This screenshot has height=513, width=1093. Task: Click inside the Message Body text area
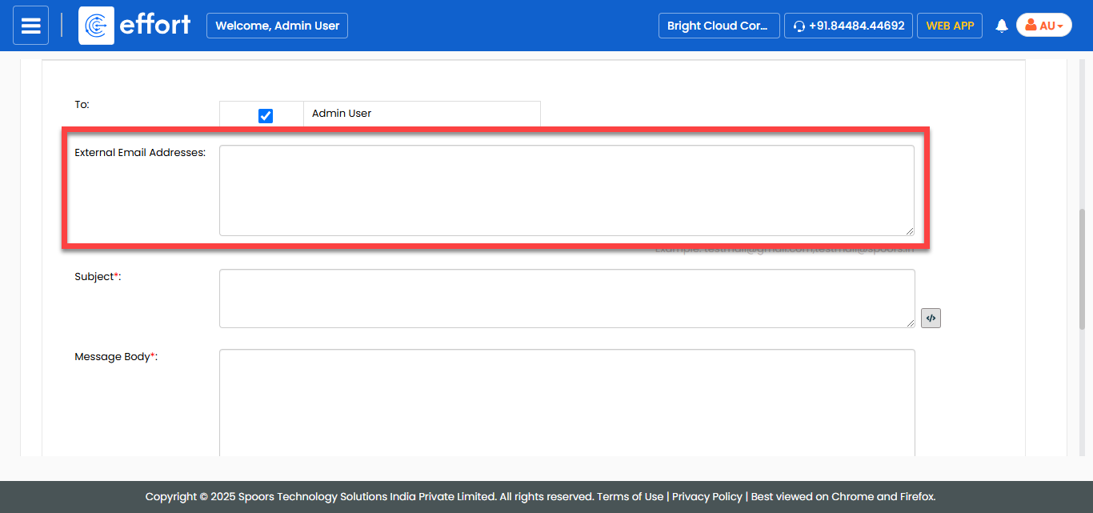(566, 400)
